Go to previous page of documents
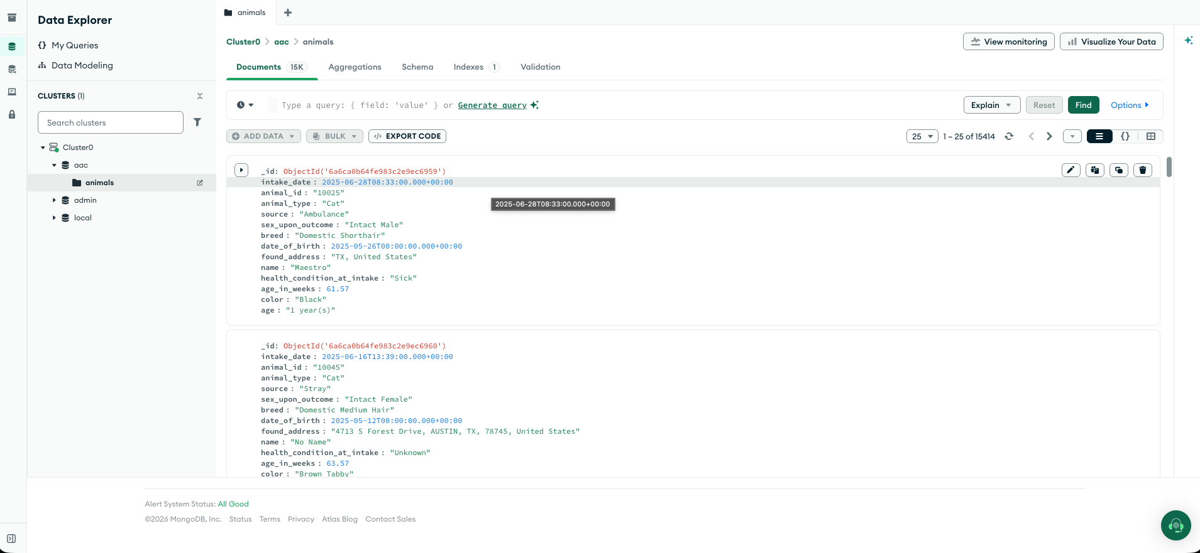The image size is (1200, 553). pyautogui.click(x=1031, y=136)
